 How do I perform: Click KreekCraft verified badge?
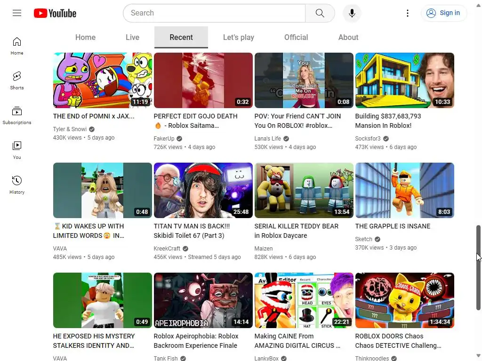185,249
